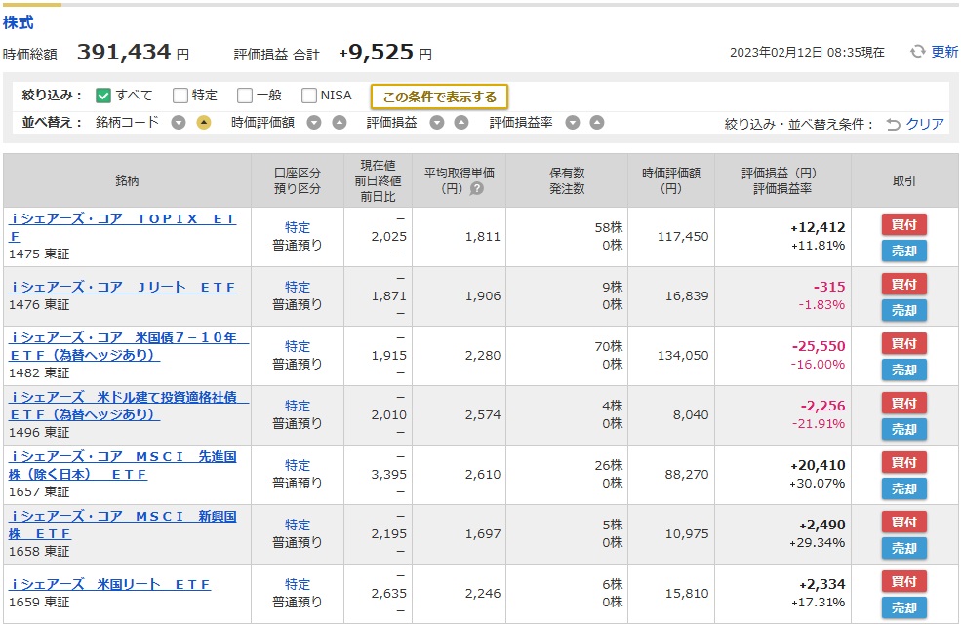This screenshot has height=625, width=961.
Task: Click 買付 for 1496 投資適格社債 ETF
Action: (904, 403)
